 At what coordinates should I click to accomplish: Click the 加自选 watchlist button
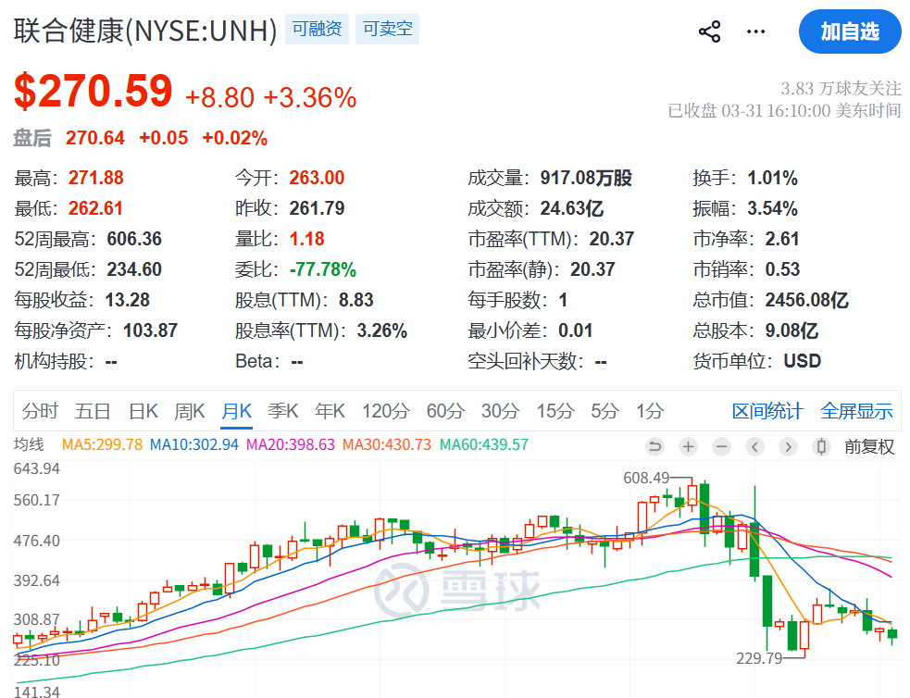click(x=850, y=31)
